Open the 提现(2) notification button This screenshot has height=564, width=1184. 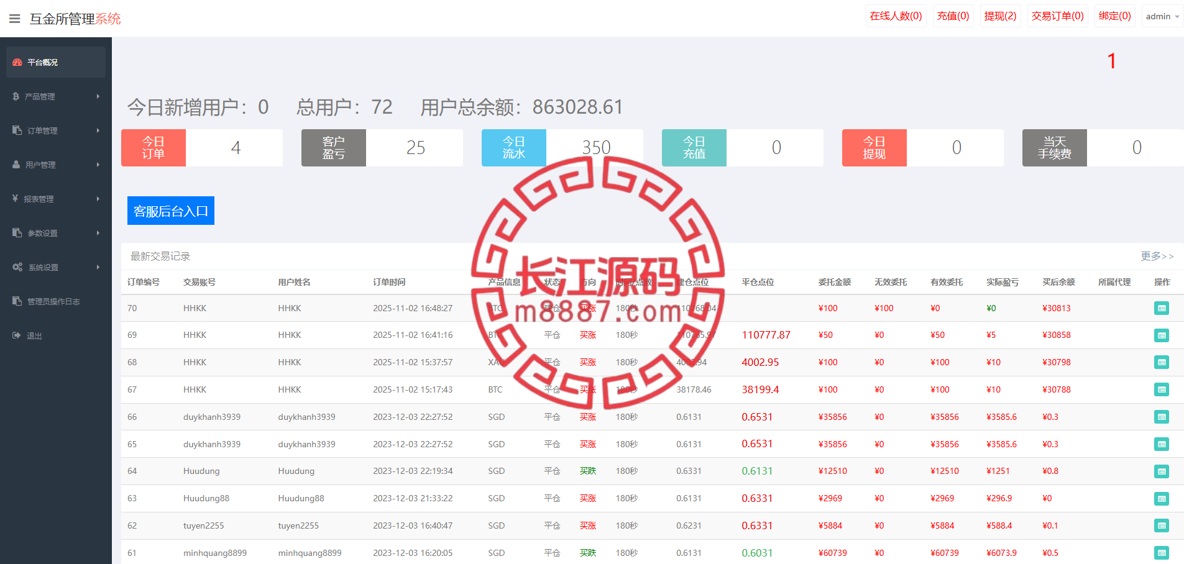1001,16
